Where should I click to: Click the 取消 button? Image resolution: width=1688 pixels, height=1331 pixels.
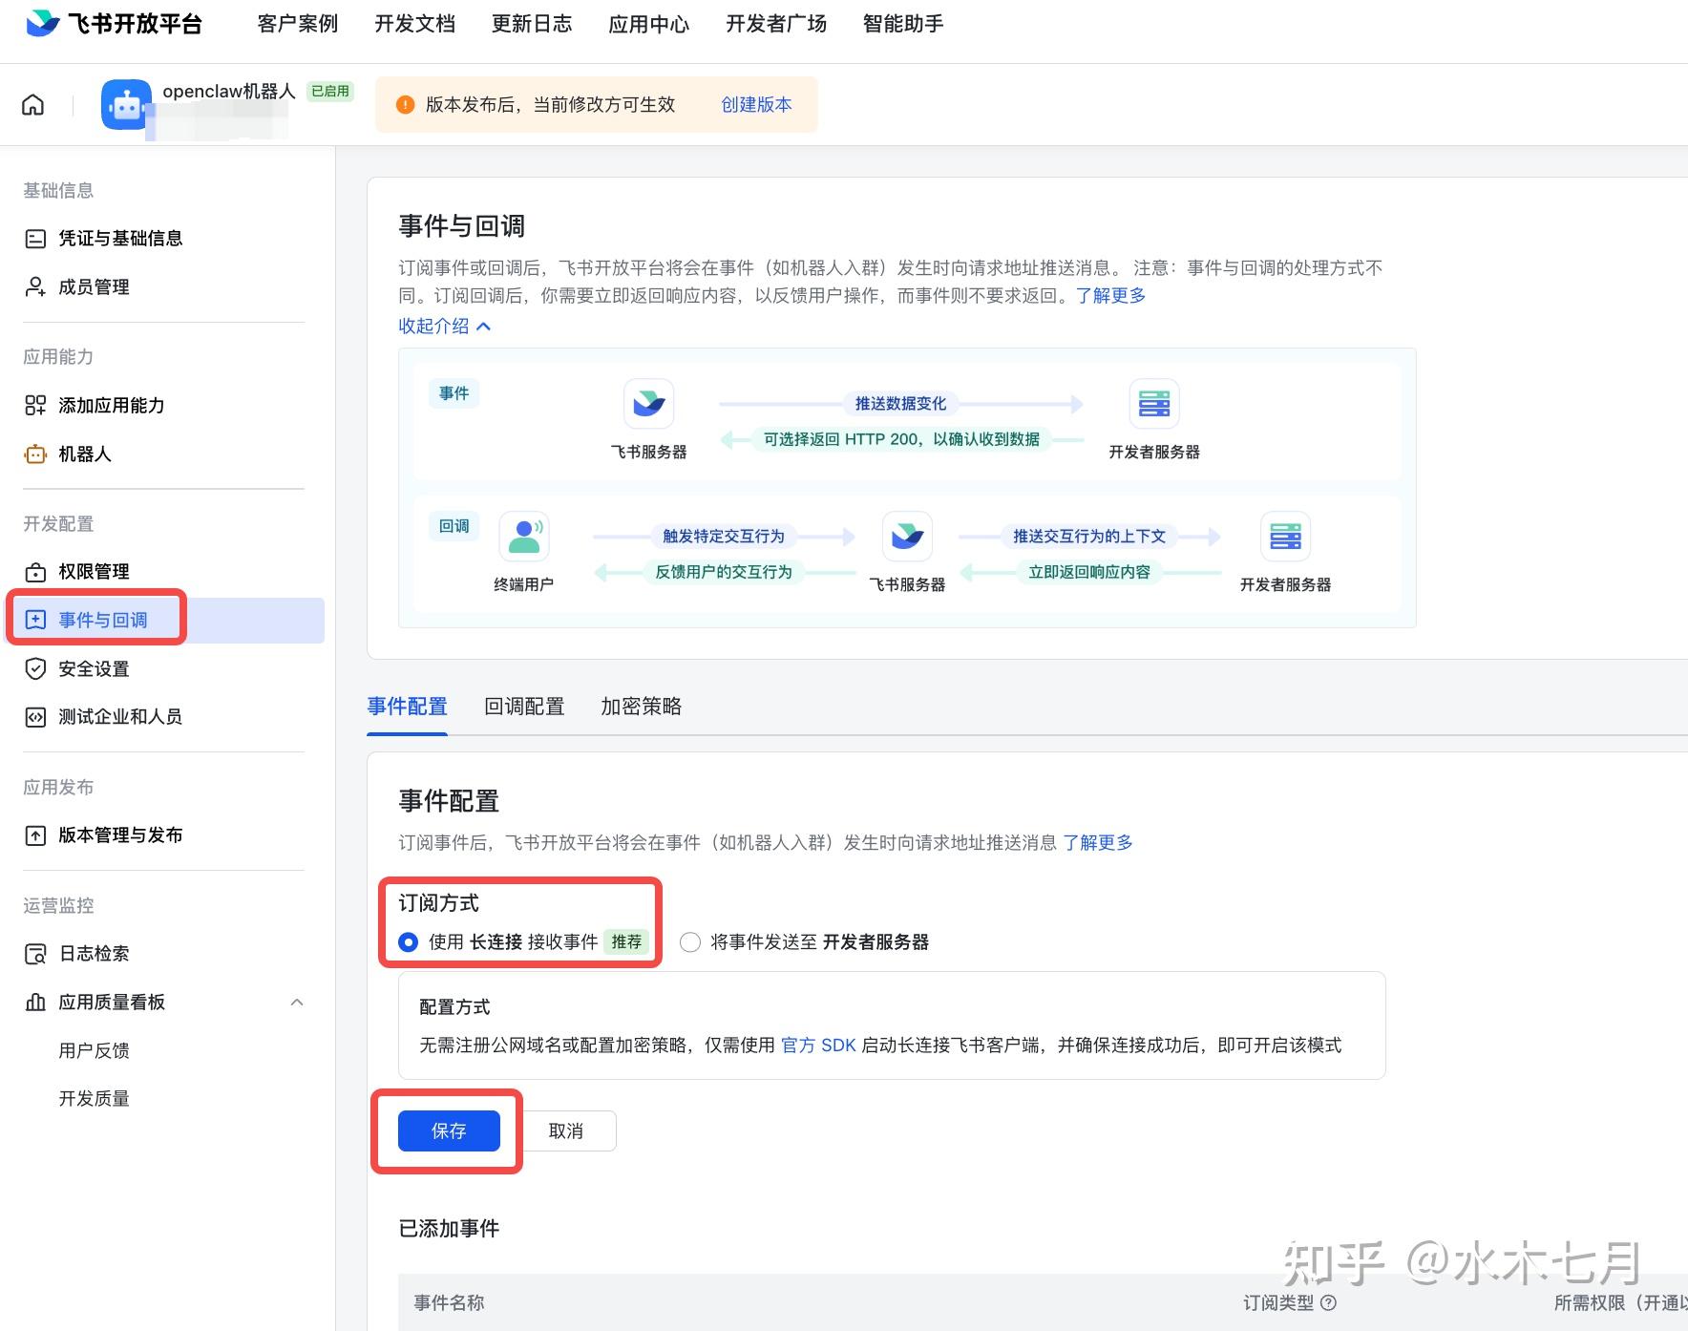[x=566, y=1131]
